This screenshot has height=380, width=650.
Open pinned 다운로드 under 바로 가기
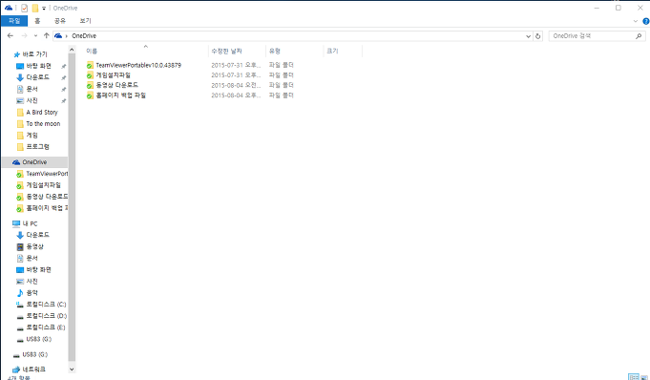(x=38, y=77)
